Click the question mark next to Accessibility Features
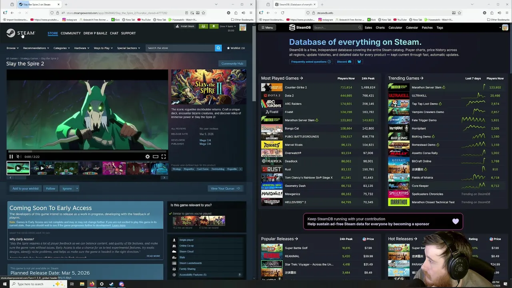Viewport: 512px width, 288px height. 240,275
